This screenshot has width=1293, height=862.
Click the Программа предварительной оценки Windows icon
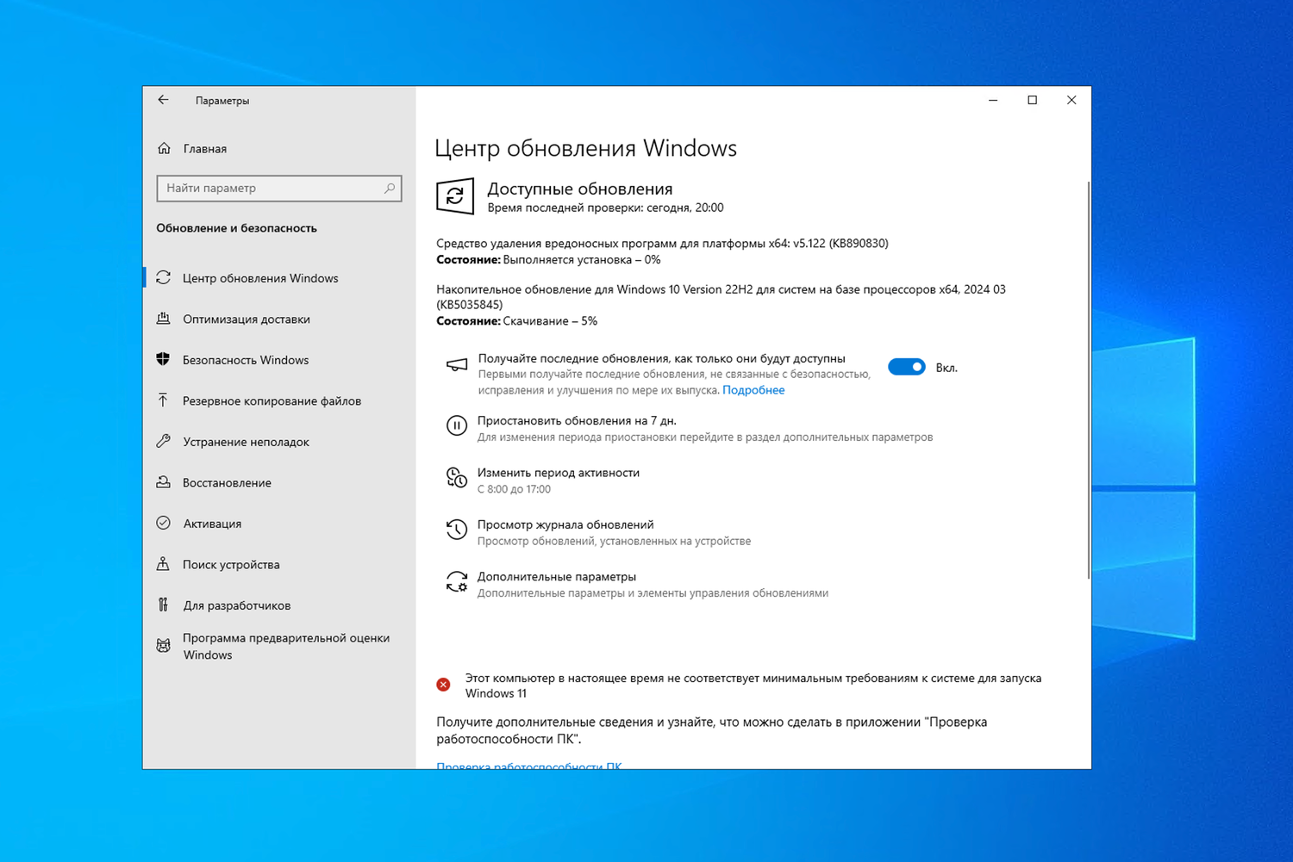163,645
